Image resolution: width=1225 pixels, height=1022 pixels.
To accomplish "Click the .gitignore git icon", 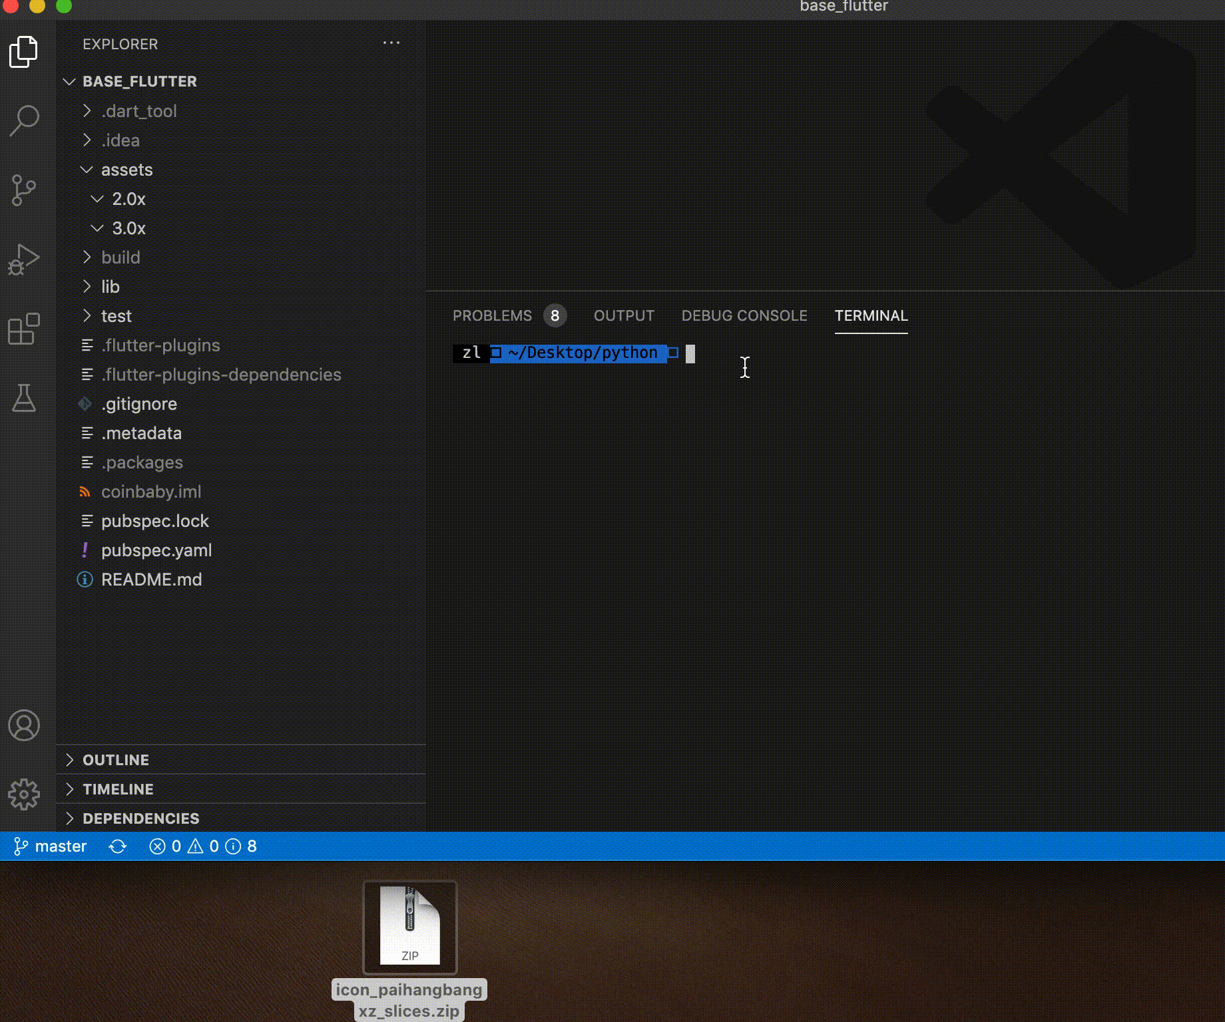I will pos(85,404).
